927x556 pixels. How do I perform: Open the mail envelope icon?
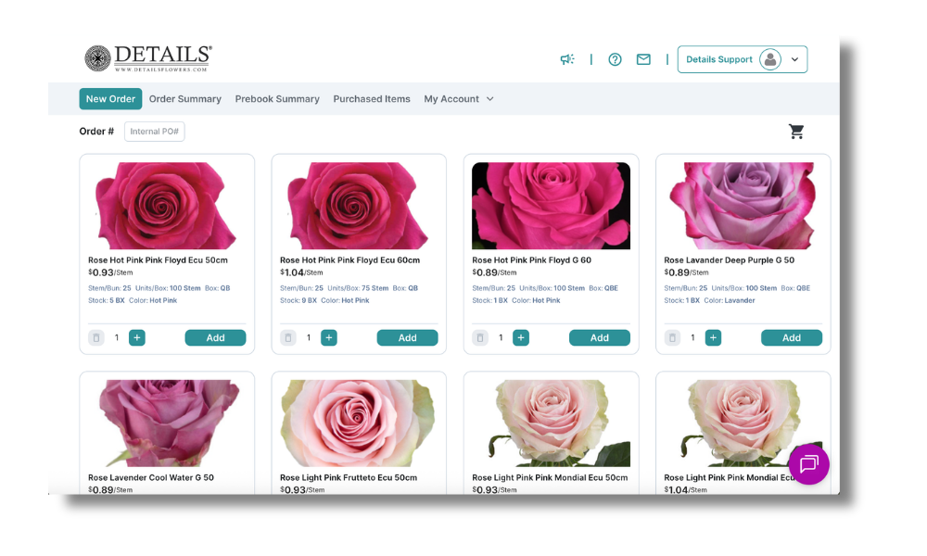click(643, 59)
